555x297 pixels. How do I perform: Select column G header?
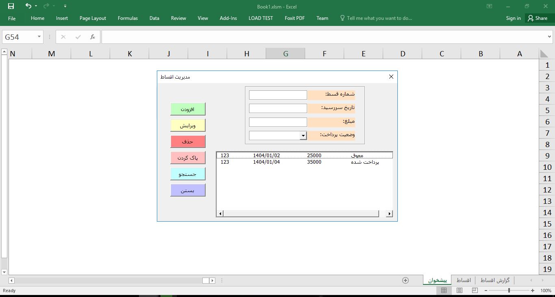[286, 53]
